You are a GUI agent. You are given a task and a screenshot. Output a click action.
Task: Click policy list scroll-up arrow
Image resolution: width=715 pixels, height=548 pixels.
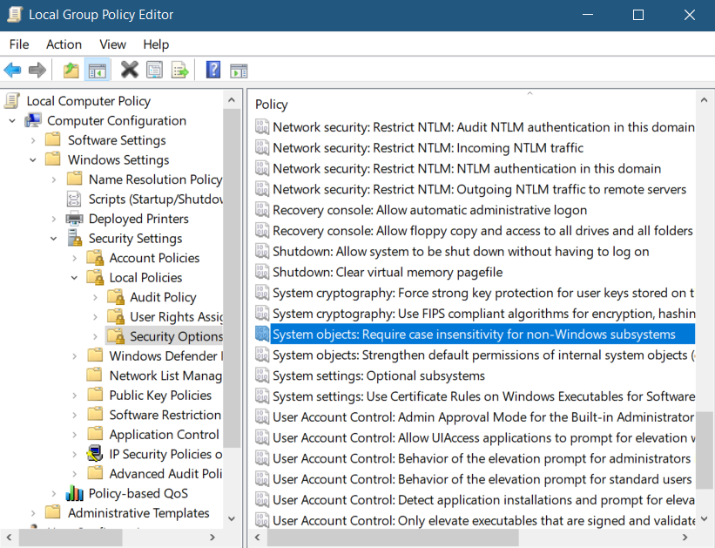click(x=704, y=100)
